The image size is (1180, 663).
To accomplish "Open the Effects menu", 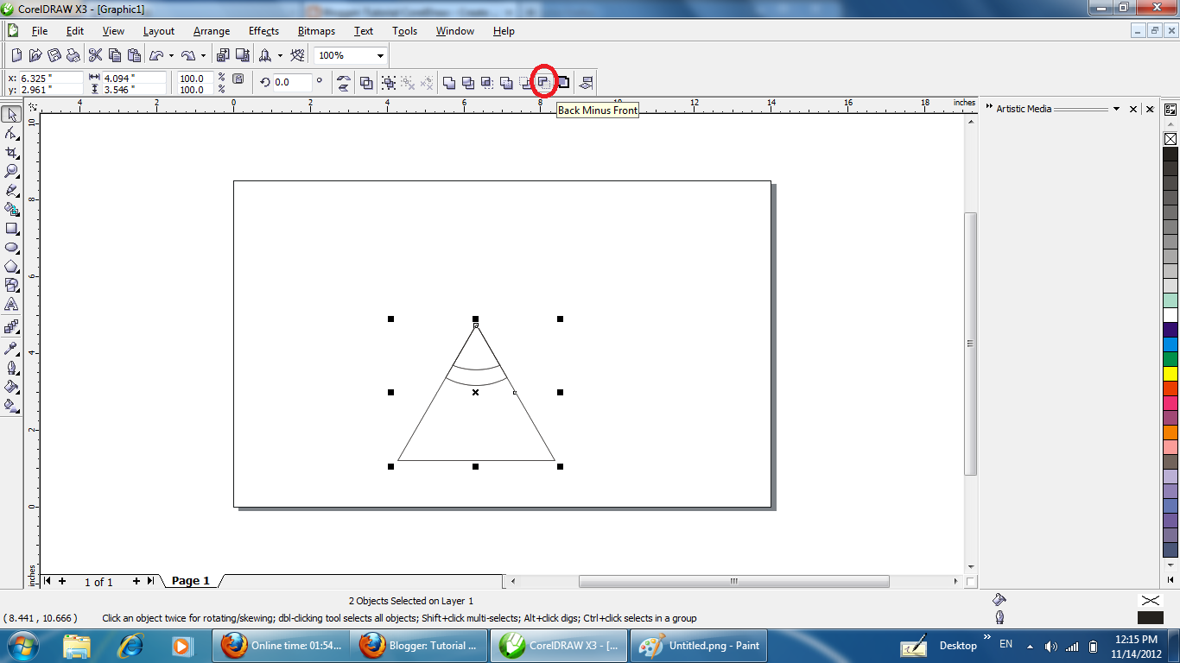I will 263,31.
